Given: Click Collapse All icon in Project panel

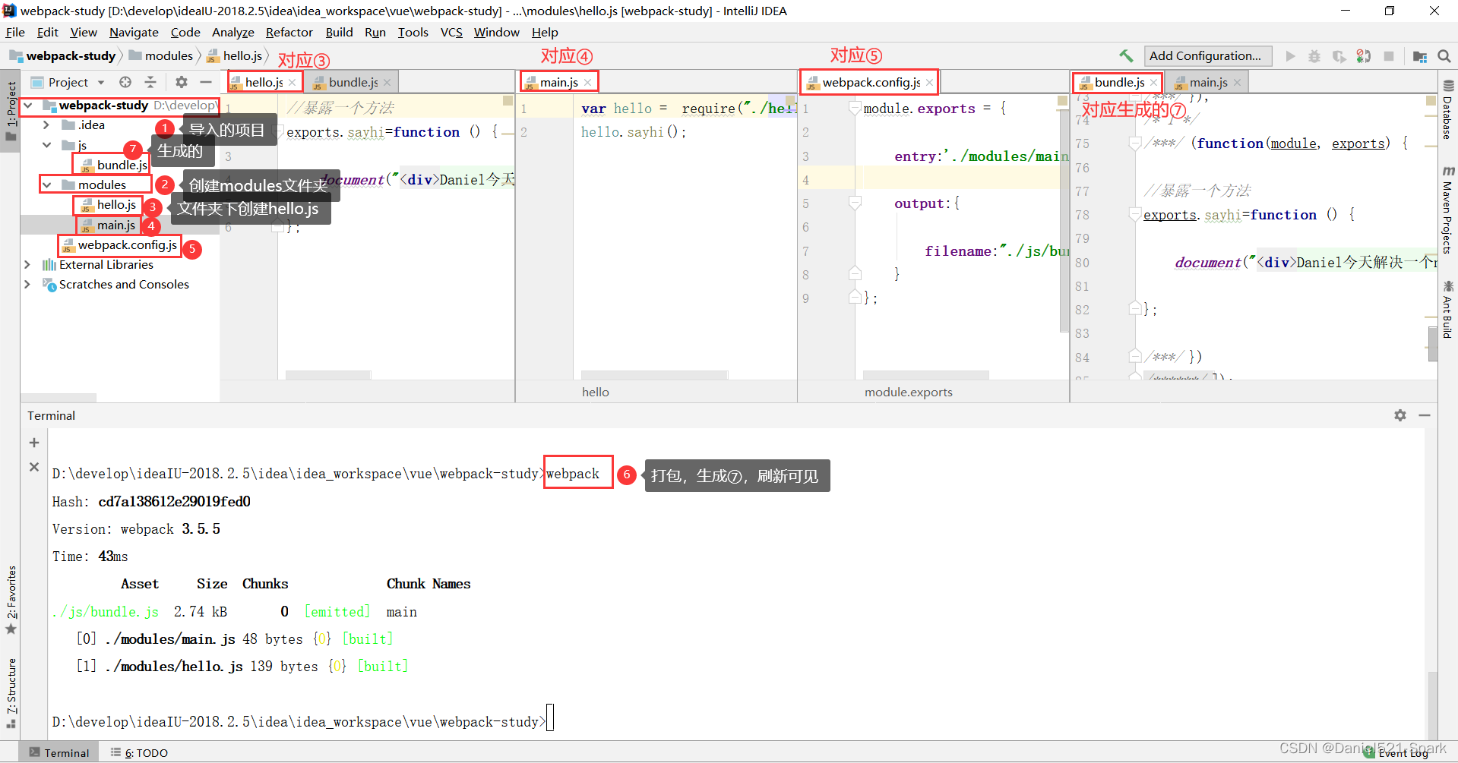Looking at the screenshot, I should tap(150, 82).
